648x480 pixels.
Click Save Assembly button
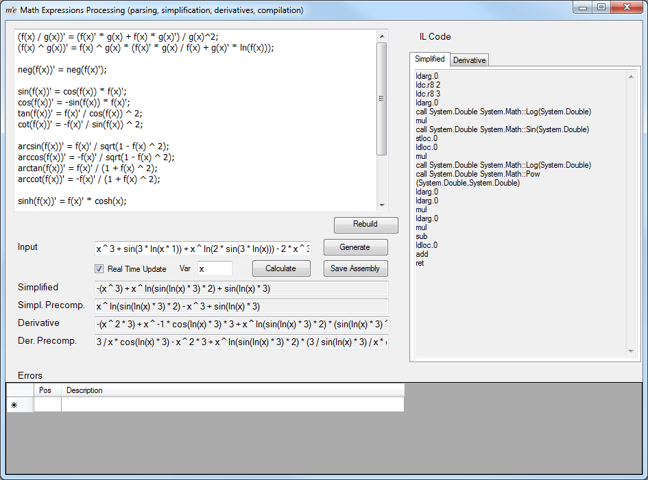click(x=355, y=268)
